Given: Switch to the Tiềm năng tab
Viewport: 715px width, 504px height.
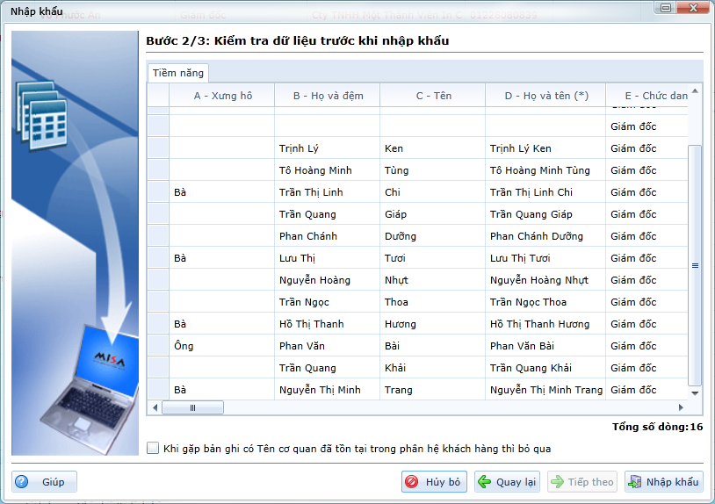Looking at the screenshot, I should pos(177,73).
